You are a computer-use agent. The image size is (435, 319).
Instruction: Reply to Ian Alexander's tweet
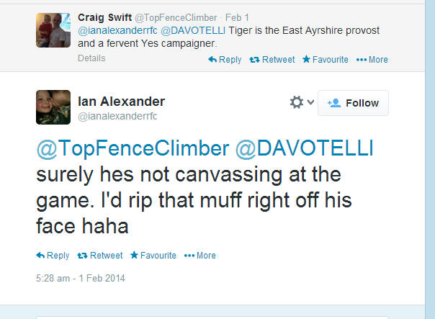53,256
